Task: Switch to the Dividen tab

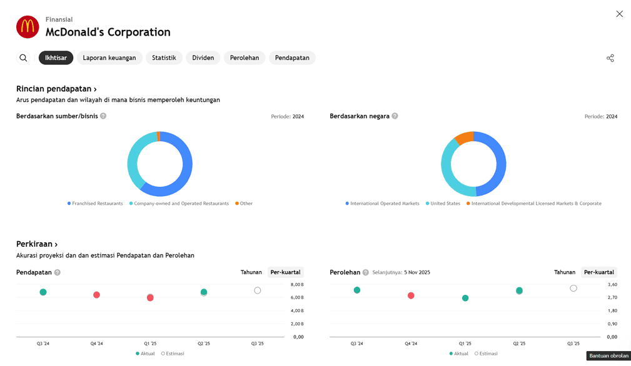Action: pyautogui.click(x=203, y=58)
